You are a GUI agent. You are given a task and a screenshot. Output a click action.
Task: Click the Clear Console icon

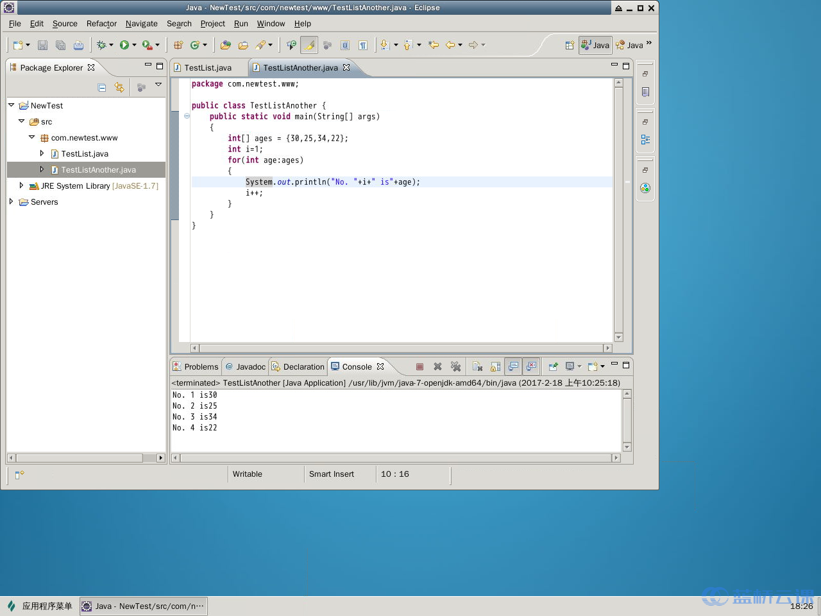pos(477,366)
